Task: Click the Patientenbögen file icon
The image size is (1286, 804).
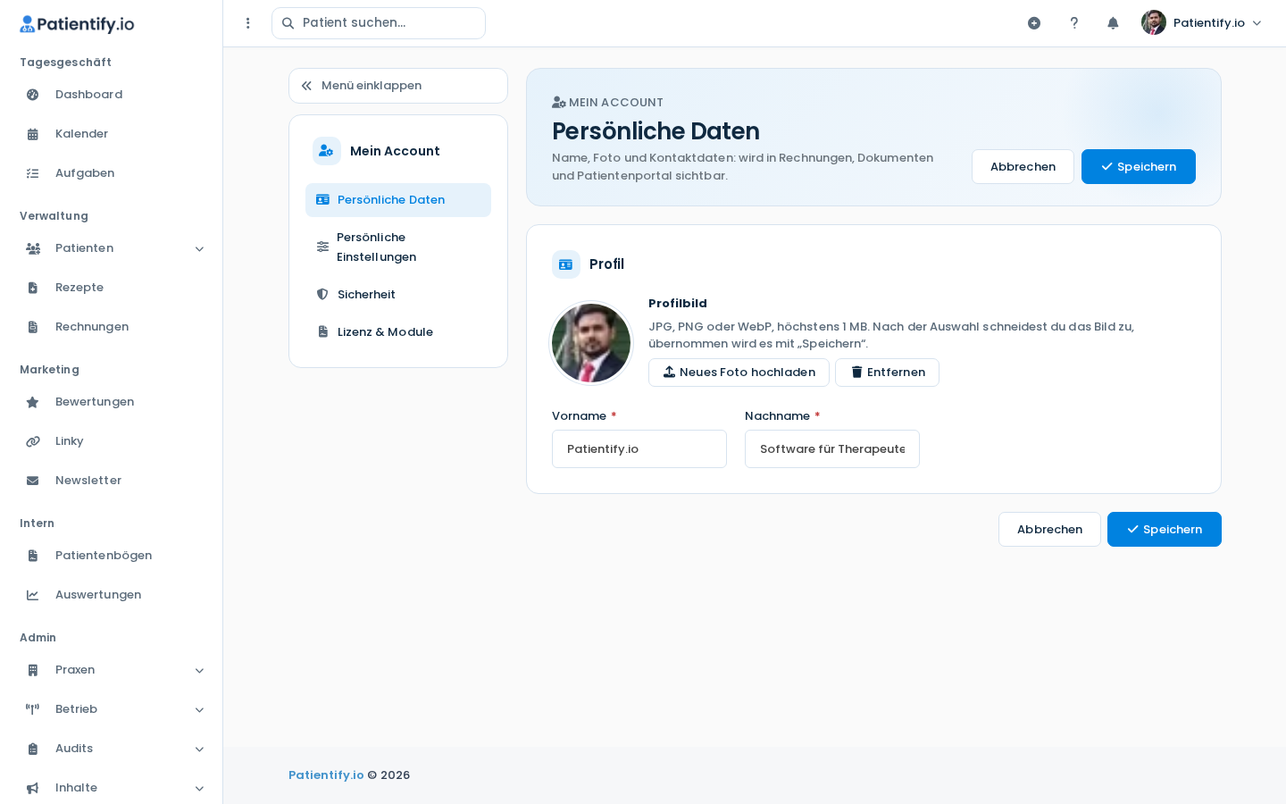Action: [x=33, y=556]
